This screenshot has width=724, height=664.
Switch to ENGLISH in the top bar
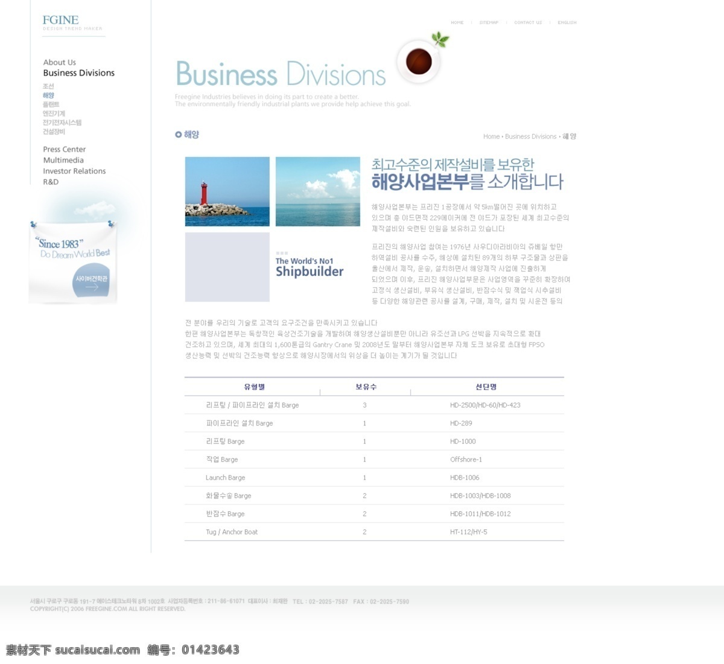point(567,22)
